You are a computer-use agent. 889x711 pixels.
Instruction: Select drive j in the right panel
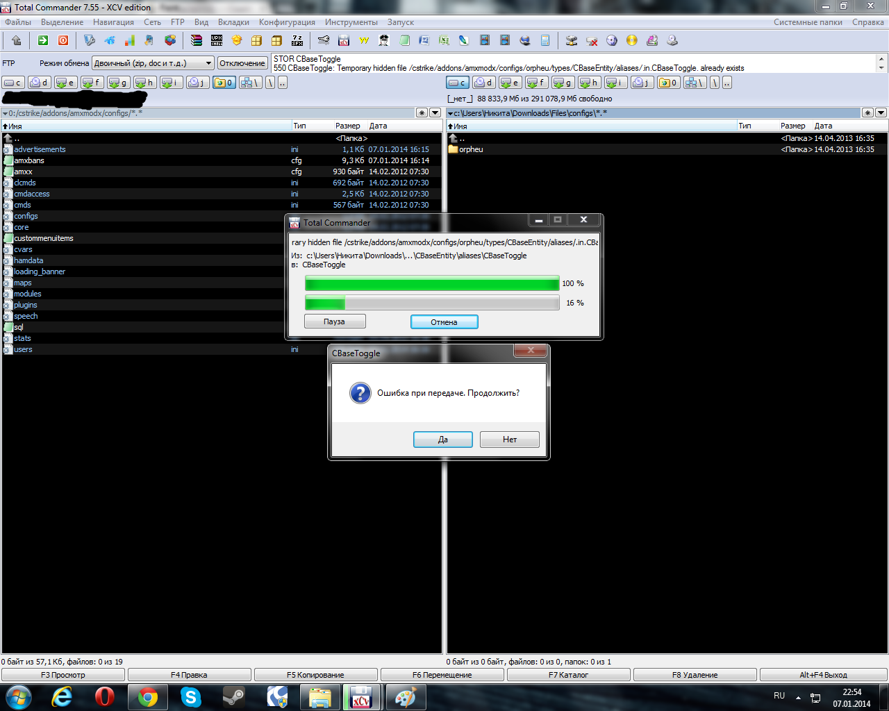[x=642, y=83]
